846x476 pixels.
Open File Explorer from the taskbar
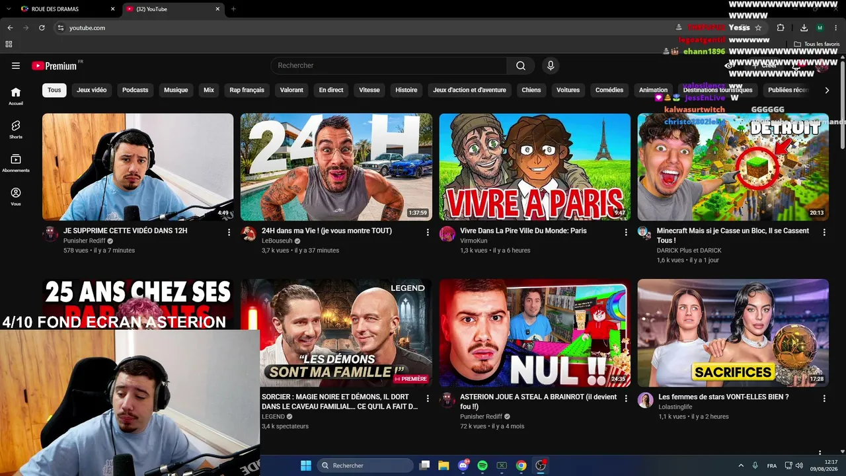pyautogui.click(x=443, y=465)
